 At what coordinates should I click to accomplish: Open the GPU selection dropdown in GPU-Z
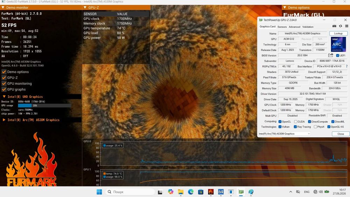pyautogui.click(x=284, y=134)
